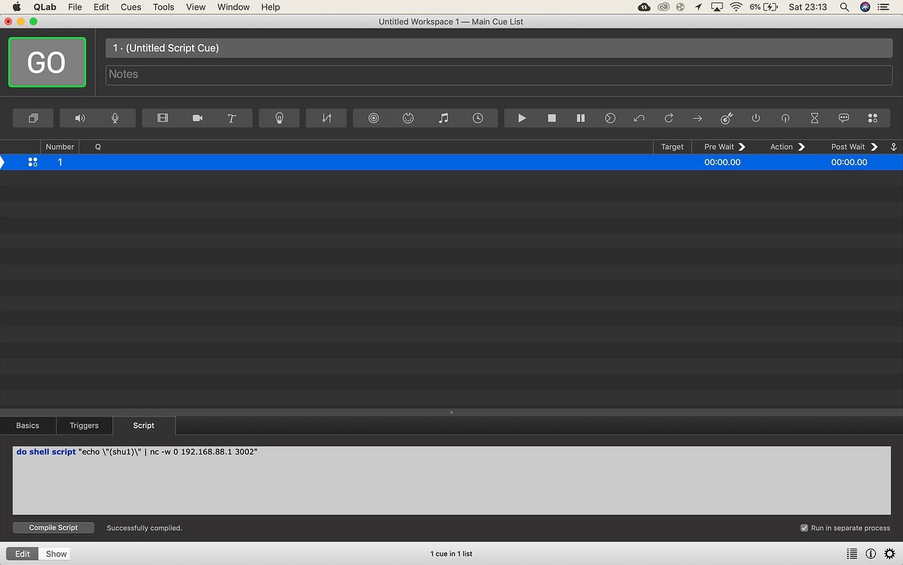Add a new Reset cue
This screenshot has height=565, width=903.
[x=639, y=118]
